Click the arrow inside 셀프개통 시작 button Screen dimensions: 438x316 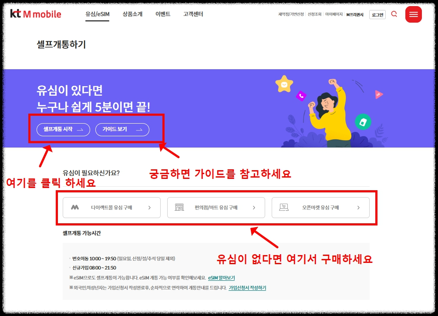pos(80,130)
